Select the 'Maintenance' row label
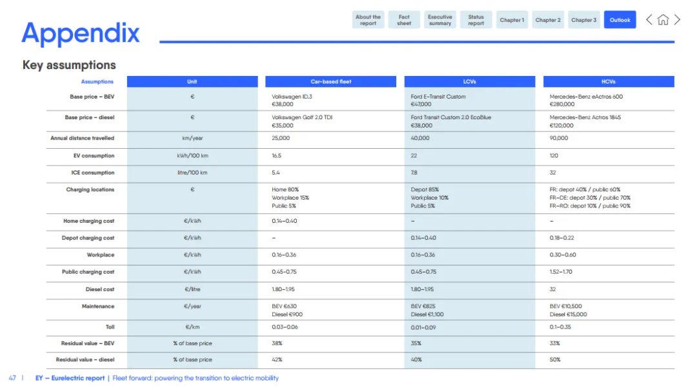Image resolution: width=697 pixels, height=391 pixels. pos(98,306)
